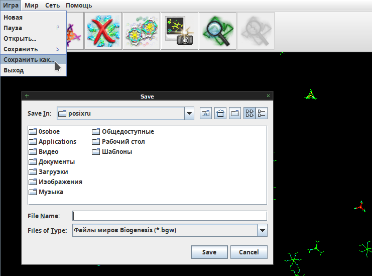372x276 pixels.
Task: Switch Save dialog to details view
Action: [x=262, y=113]
